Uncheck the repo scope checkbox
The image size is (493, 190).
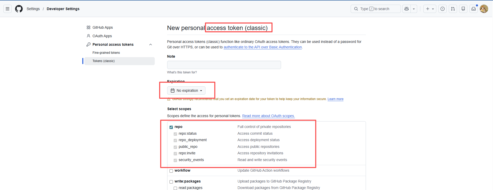click(x=171, y=127)
